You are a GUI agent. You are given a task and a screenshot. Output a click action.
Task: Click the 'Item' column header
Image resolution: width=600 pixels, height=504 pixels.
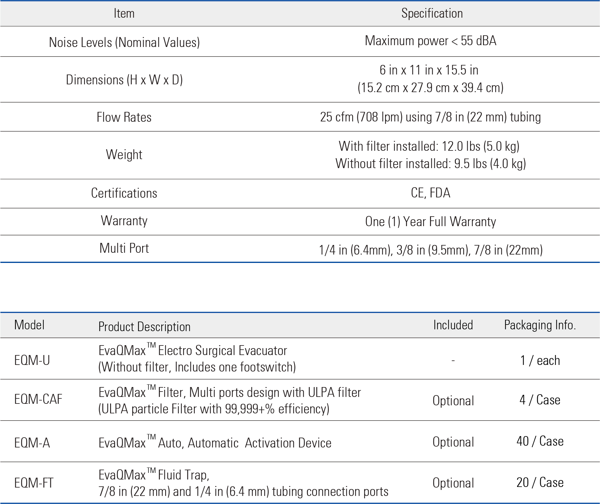[x=124, y=13]
